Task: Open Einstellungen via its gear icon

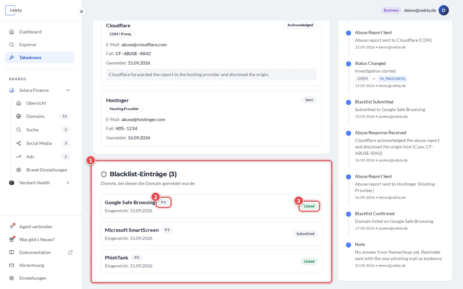Action: pyautogui.click(x=12, y=278)
